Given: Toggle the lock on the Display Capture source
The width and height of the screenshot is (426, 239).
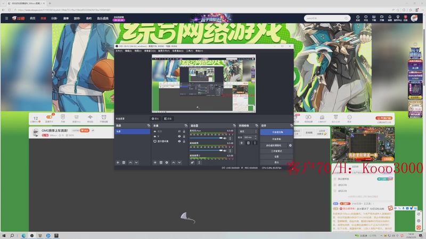Looking at the screenshot, I should (x=184, y=141).
